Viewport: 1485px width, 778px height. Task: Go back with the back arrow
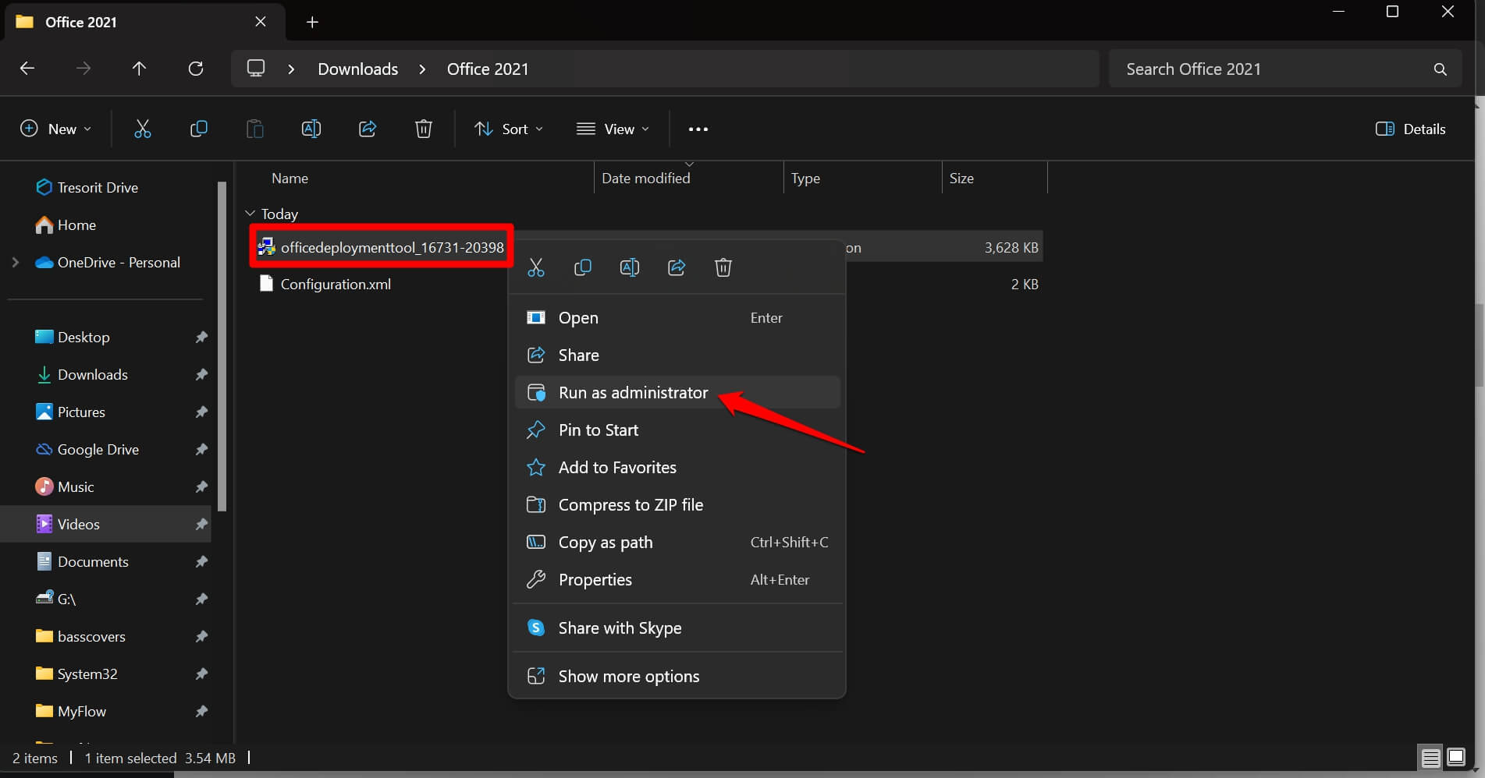click(x=27, y=69)
